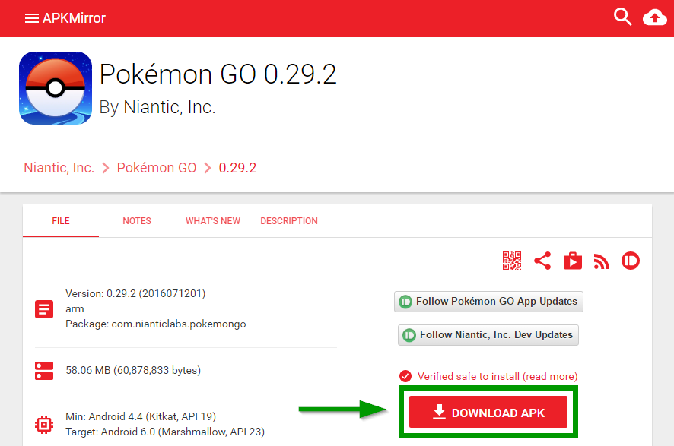This screenshot has height=446, width=674.
Task: Click the Pokémon GO breadcrumb link
Action: [157, 167]
